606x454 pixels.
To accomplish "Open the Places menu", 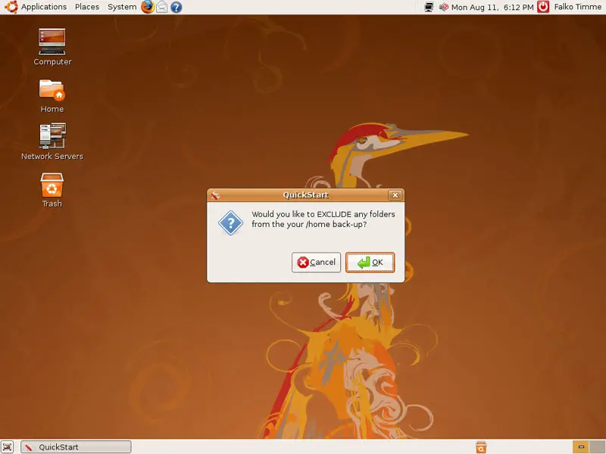I will (87, 7).
